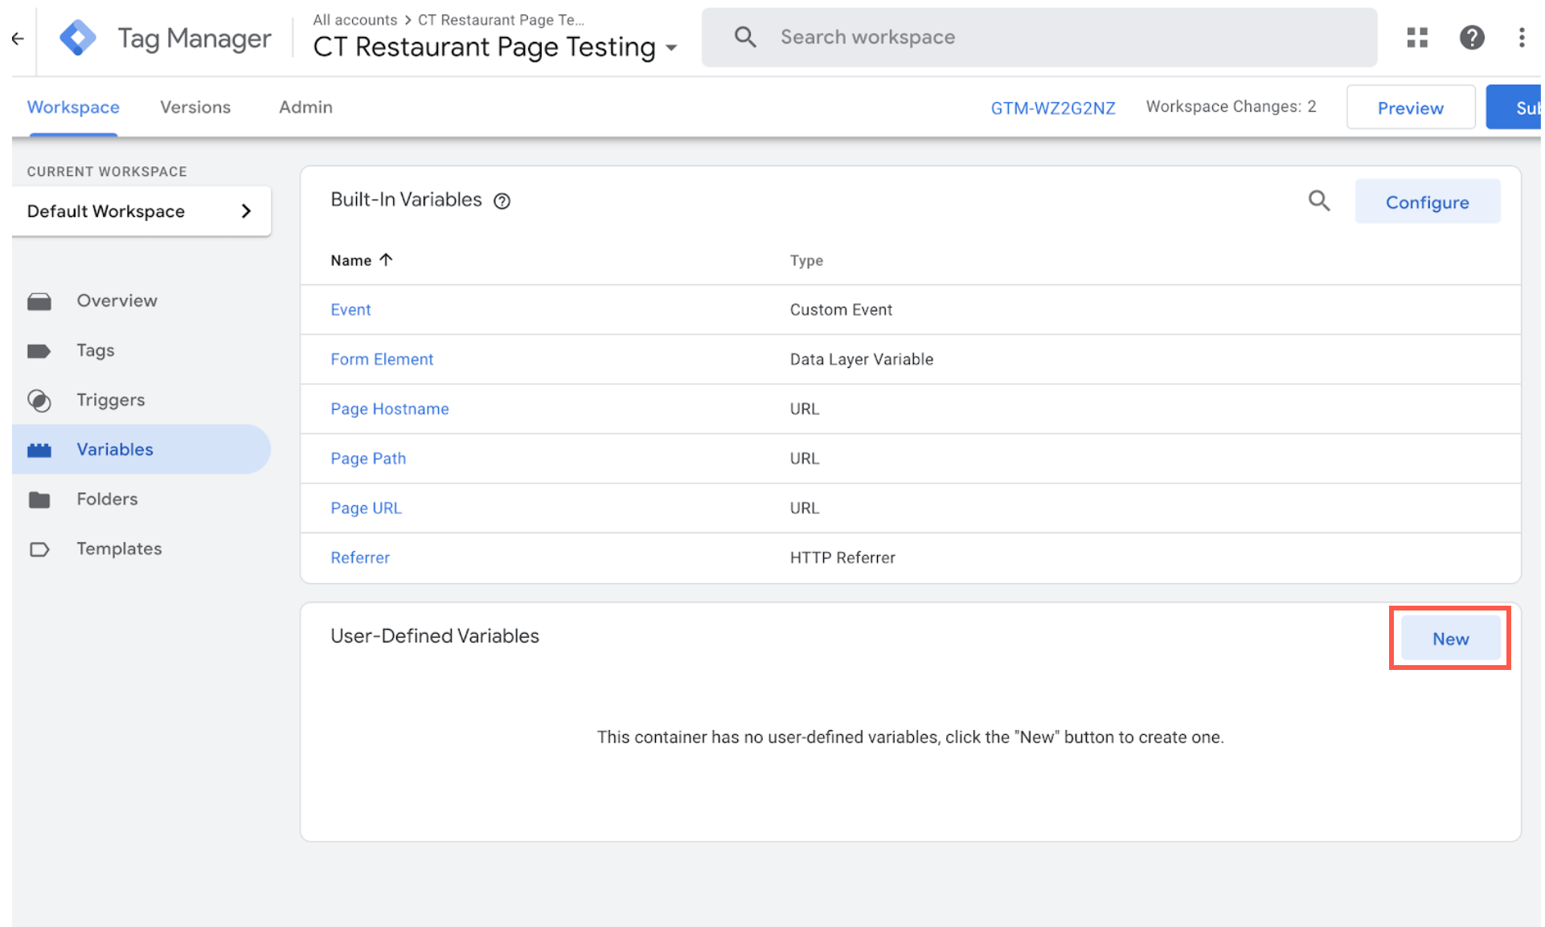Click the Triggers sidebar icon

coord(39,400)
